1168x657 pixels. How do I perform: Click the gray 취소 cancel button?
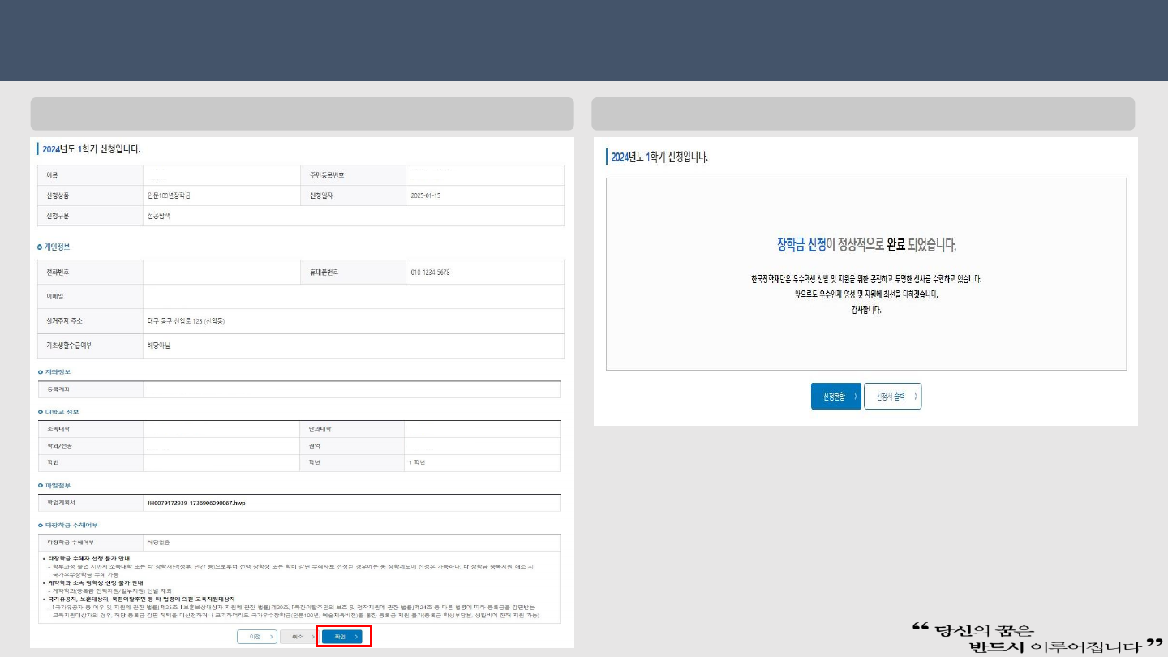pos(298,637)
